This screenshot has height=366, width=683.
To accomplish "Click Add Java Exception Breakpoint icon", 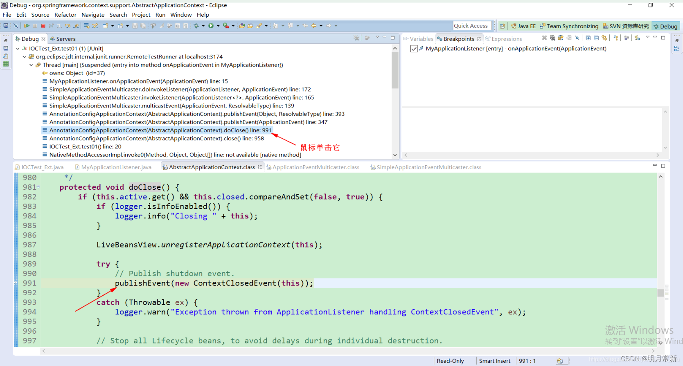I will pos(616,38).
